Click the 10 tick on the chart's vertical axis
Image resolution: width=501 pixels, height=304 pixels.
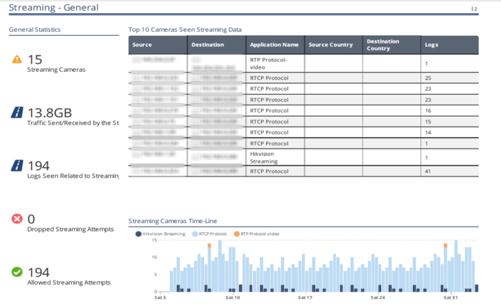155,257
